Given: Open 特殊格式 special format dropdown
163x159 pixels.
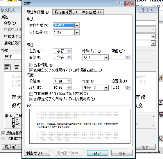Looking at the screenshot, I should pyautogui.click(x=106, y=58).
